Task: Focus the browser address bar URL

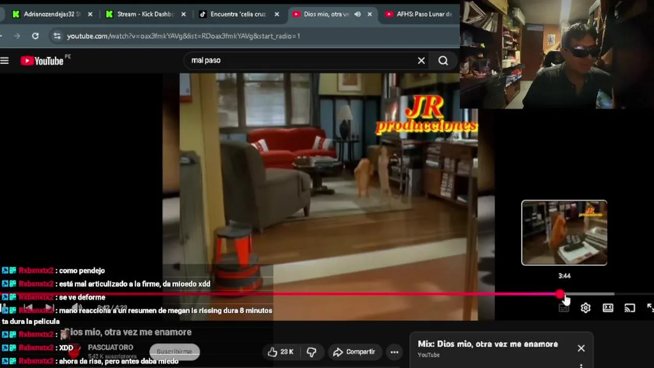Action: (x=184, y=36)
